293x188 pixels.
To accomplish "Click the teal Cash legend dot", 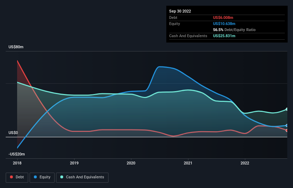I will (x=62, y=177).
